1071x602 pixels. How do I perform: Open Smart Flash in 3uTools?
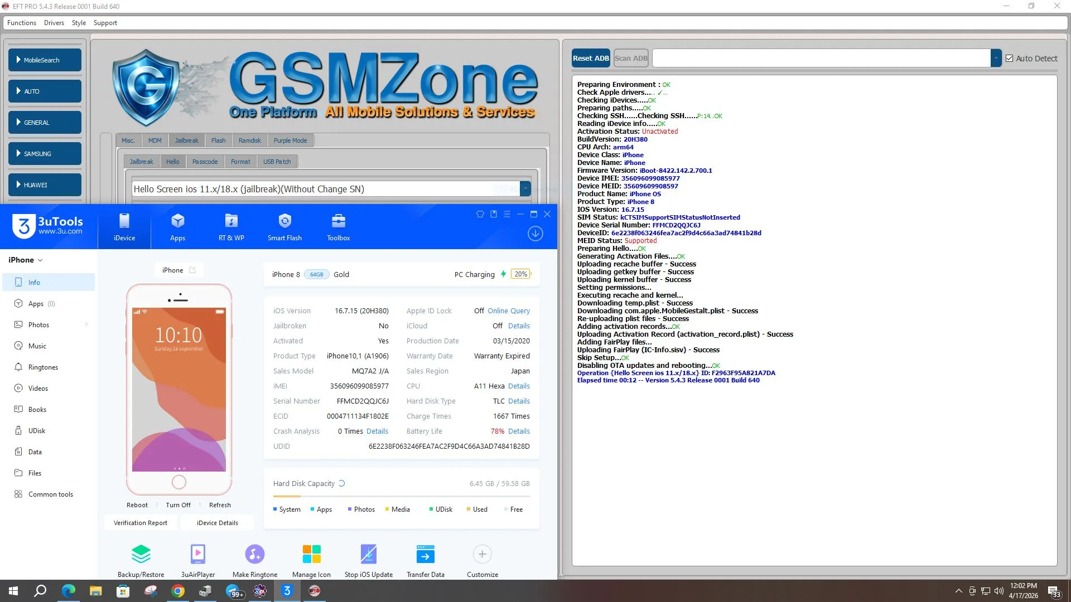pyautogui.click(x=284, y=227)
